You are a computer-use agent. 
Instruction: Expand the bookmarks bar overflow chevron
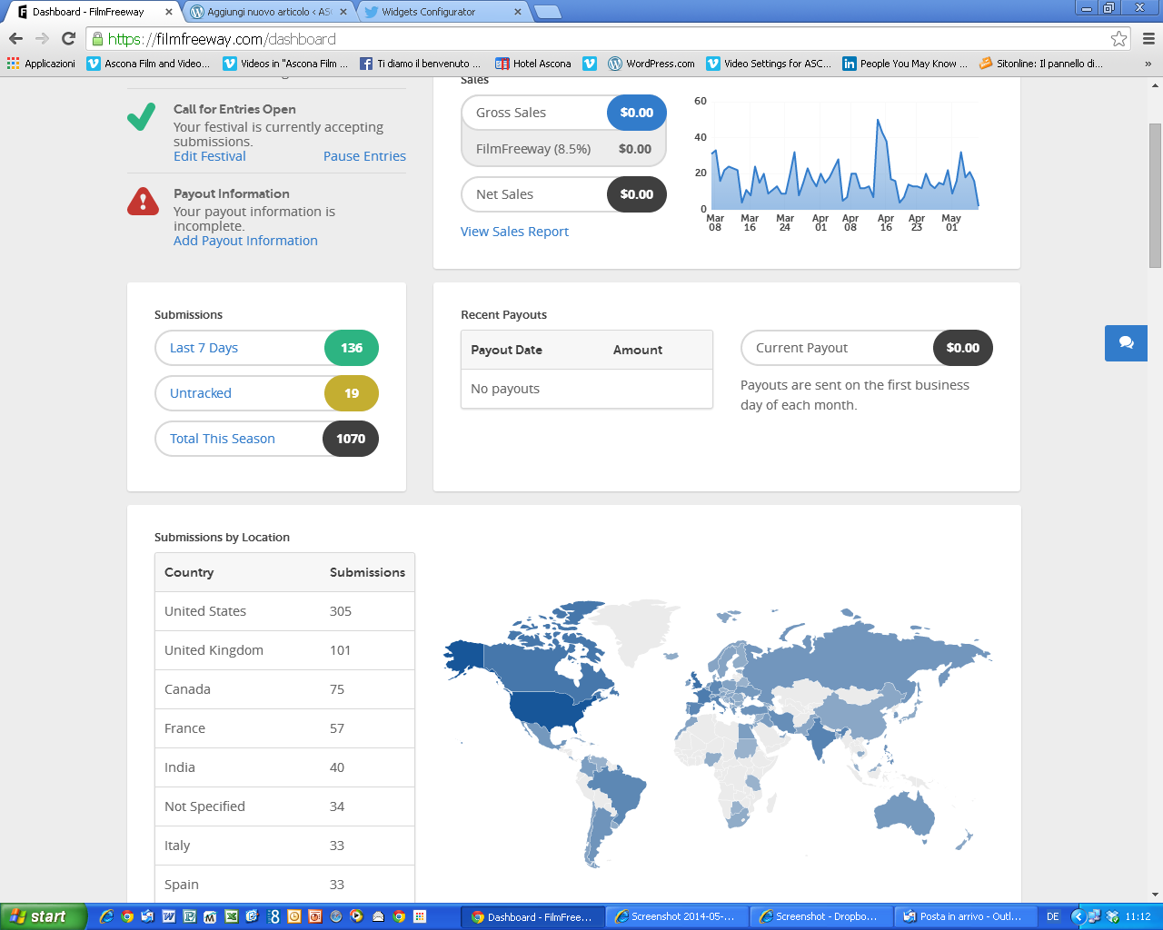click(1148, 64)
